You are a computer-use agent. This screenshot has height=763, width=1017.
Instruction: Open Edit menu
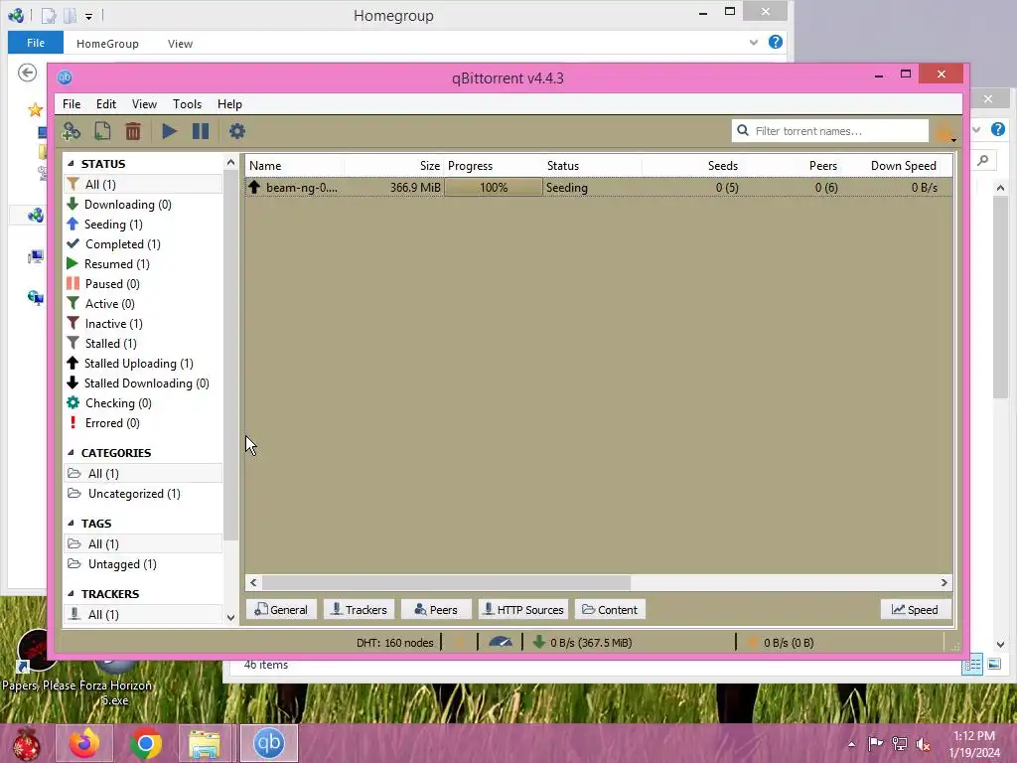pyautogui.click(x=106, y=103)
